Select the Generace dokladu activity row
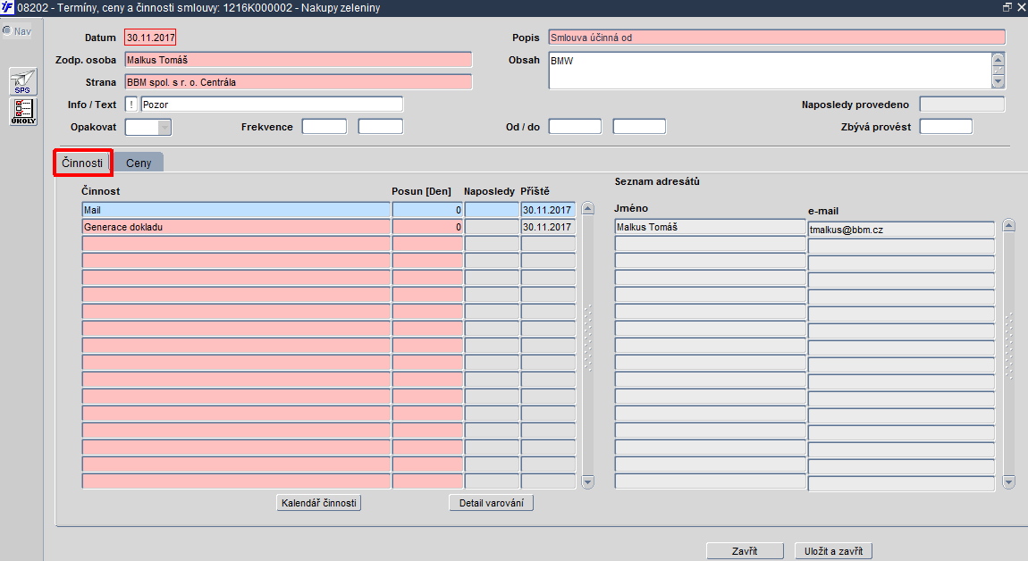1028x561 pixels. tap(328, 227)
